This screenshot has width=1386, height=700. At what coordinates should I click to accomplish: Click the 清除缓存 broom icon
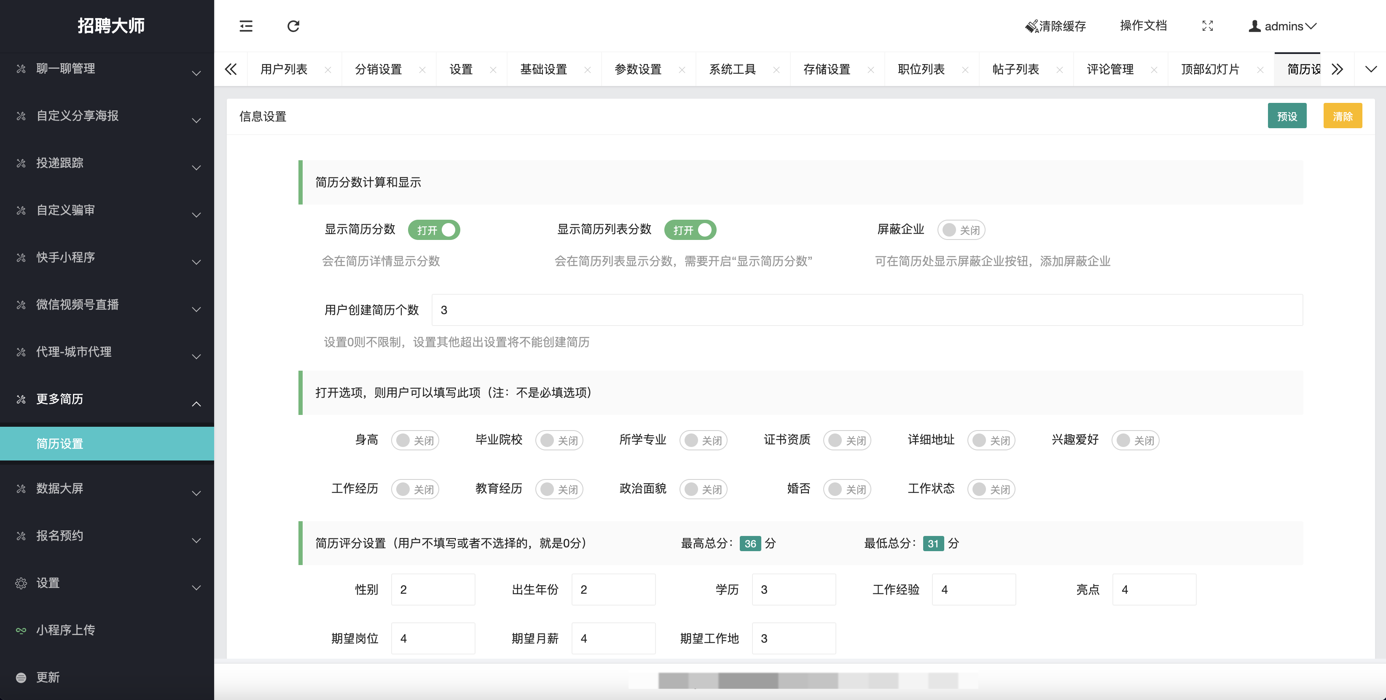tap(1031, 27)
